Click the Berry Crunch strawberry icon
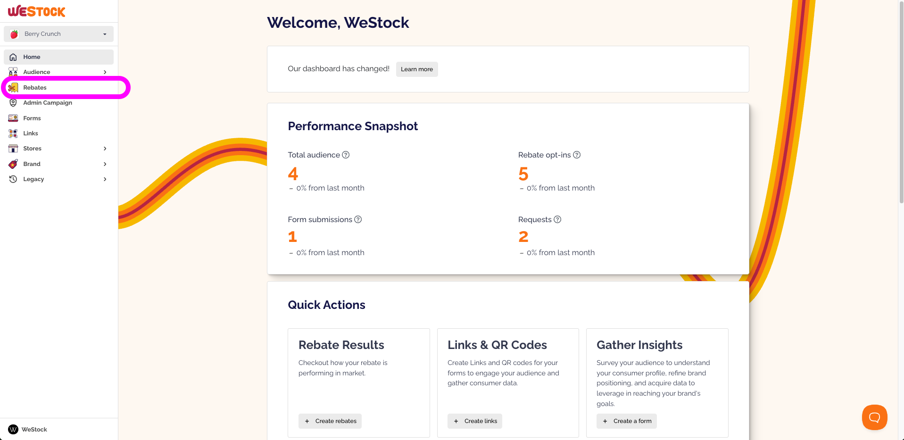The image size is (904, 440). pos(14,34)
